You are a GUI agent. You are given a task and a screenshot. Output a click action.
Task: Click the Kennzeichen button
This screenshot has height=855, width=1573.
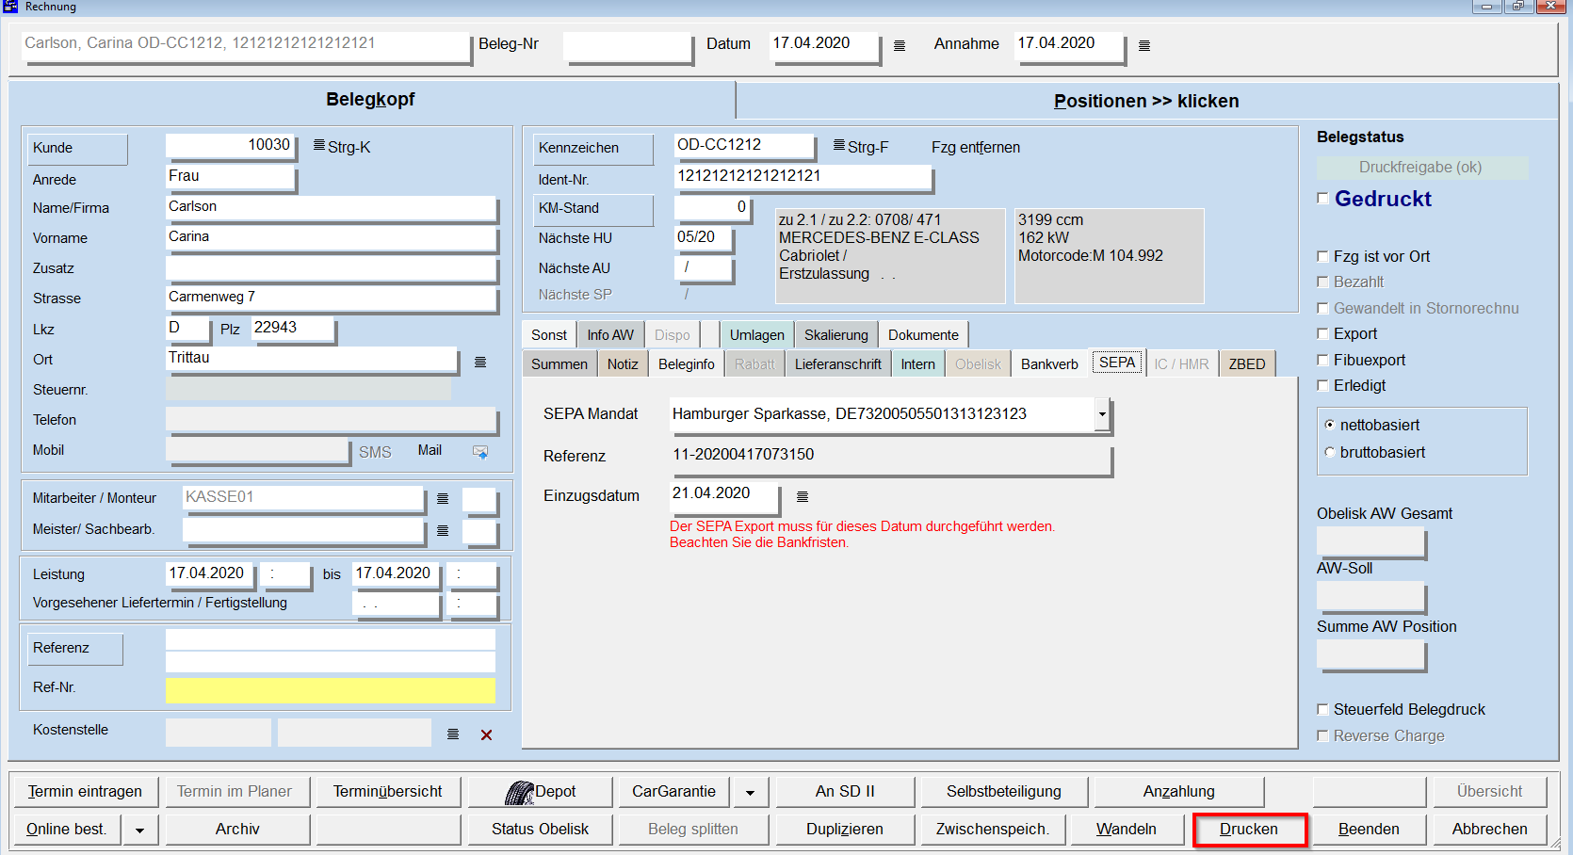pos(592,149)
